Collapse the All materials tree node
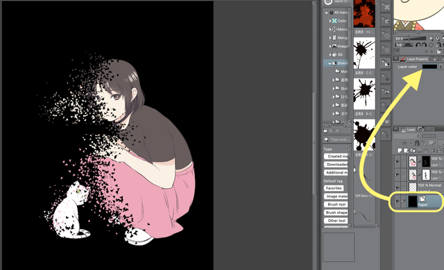 [x=327, y=12]
